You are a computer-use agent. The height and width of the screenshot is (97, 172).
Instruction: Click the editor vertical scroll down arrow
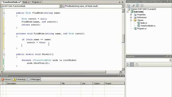coord(123,69)
